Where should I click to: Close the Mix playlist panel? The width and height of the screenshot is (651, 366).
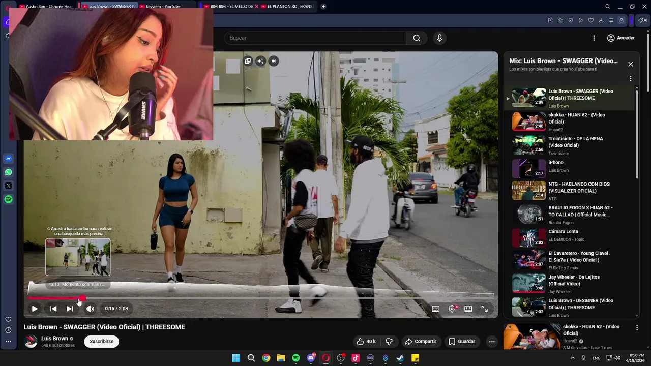[x=631, y=64]
